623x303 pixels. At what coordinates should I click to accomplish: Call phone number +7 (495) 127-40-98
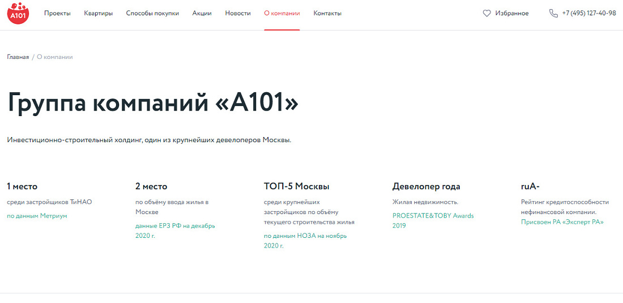589,14
